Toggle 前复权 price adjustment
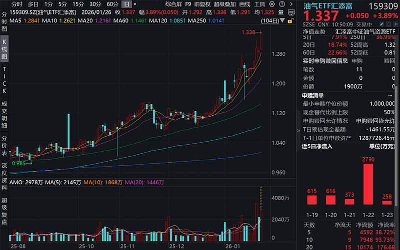This screenshot has height=250, width=400. point(202,4)
